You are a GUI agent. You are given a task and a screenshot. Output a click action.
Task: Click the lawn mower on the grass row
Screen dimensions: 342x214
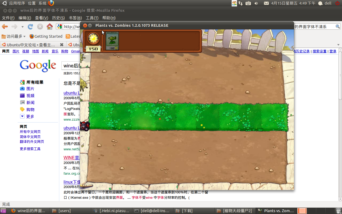coord(85,126)
